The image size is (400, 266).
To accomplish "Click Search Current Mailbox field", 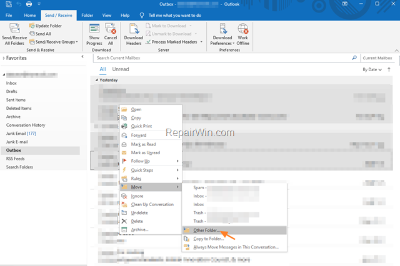I will [x=222, y=58].
